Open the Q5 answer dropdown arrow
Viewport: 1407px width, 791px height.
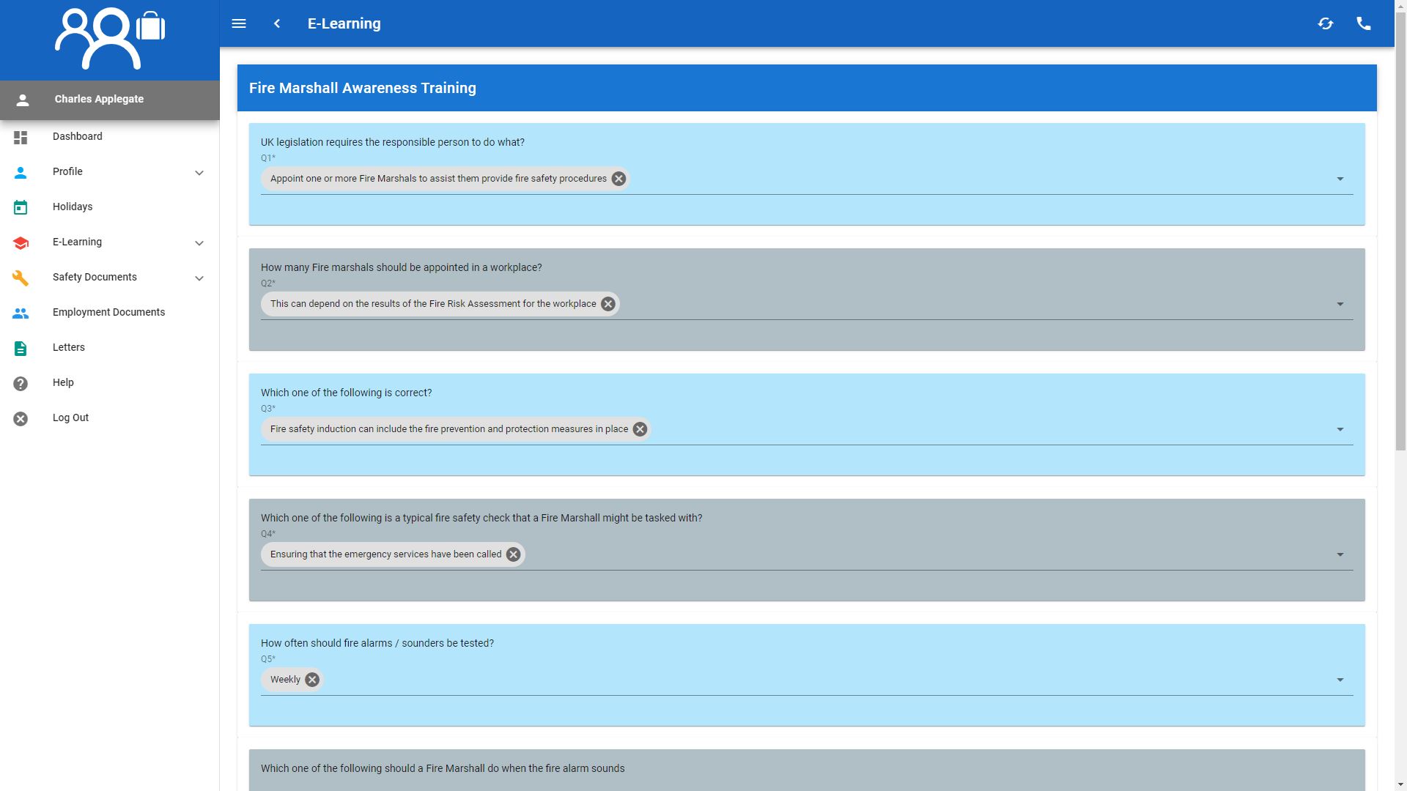tap(1340, 680)
